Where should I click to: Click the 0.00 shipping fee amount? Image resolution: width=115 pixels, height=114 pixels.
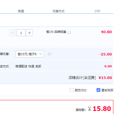pyautogui.click(x=108, y=66)
